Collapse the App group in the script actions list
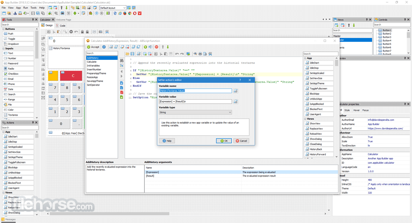412x223 pixels. tap(305, 58)
